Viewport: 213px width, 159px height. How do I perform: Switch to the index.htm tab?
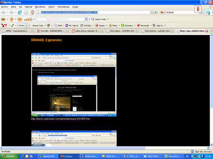[158, 31]
